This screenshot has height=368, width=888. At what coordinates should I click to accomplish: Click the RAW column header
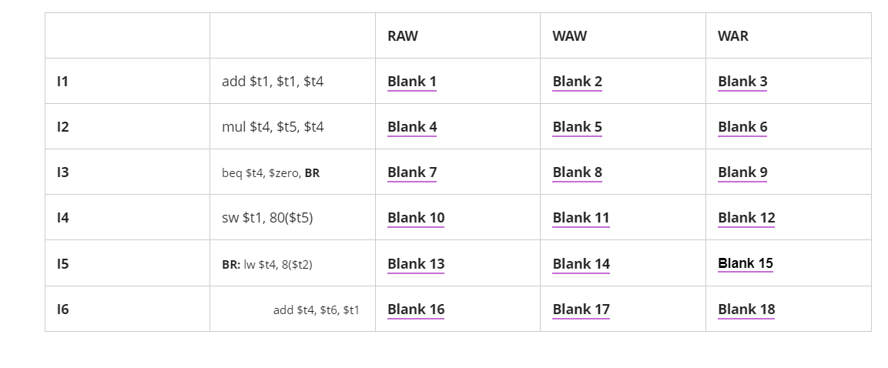[403, 36]
